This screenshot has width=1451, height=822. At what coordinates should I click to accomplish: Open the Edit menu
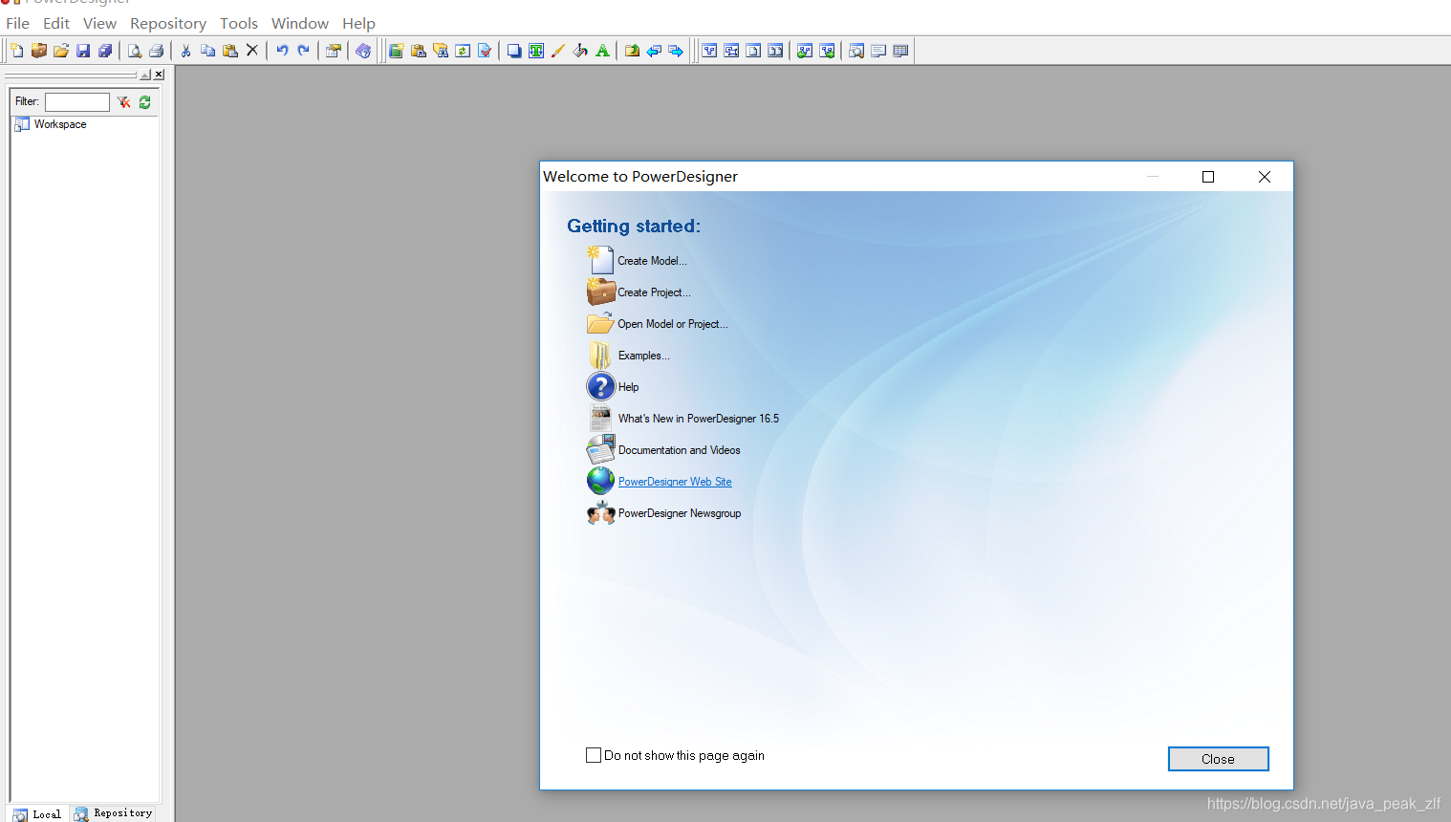(x=56, y=23)
